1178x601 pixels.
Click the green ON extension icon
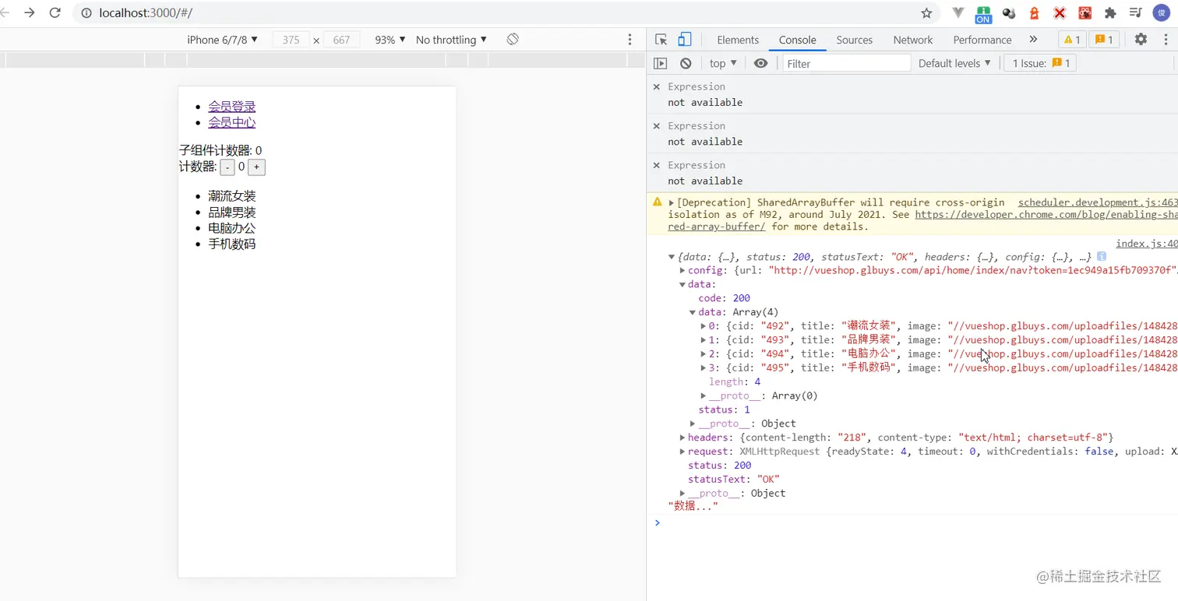[983, 13]
